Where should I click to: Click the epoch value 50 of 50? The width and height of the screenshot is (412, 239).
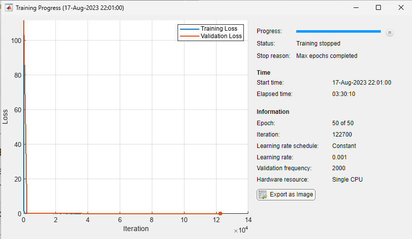tap(343, 123)
